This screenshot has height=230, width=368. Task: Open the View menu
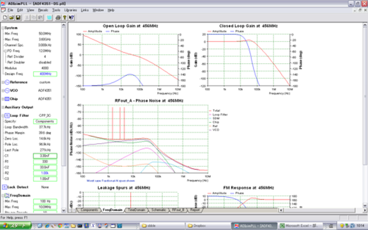click(x=30, y=10)
